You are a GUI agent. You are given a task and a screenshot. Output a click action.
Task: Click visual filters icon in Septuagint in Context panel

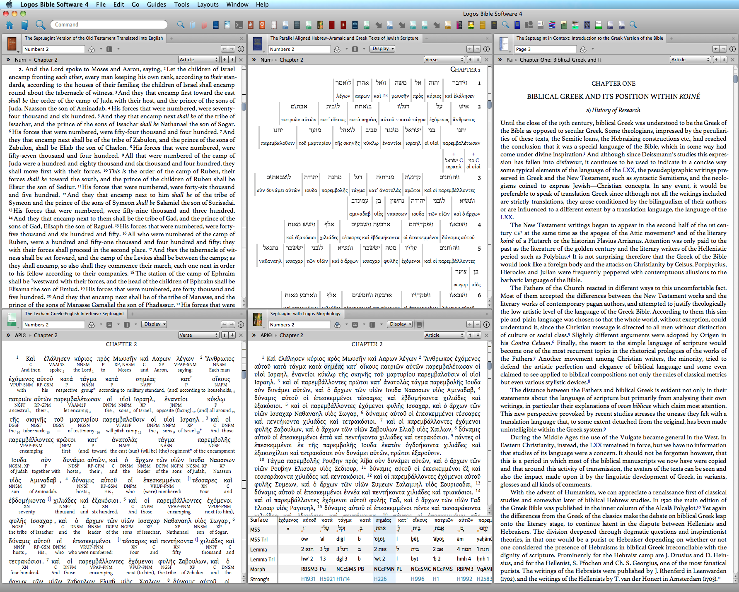coord(583,49)
